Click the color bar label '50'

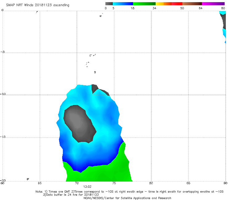pyautogui.click(x=182, y=8)
